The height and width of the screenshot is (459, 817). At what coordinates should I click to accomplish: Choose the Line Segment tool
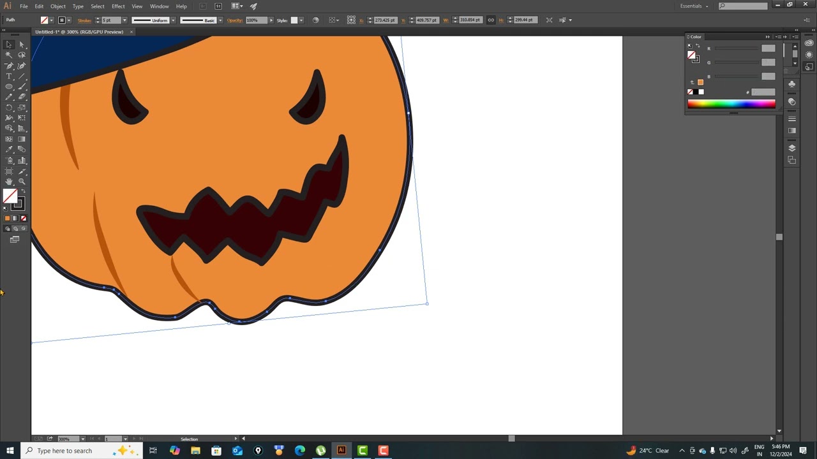[22, 76]
